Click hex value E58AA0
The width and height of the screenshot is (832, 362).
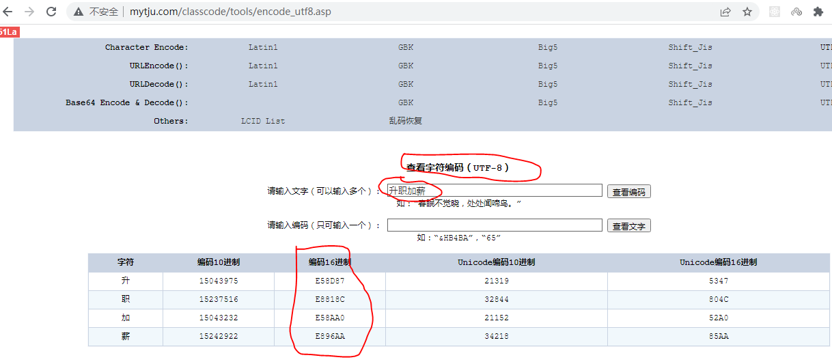330,318
